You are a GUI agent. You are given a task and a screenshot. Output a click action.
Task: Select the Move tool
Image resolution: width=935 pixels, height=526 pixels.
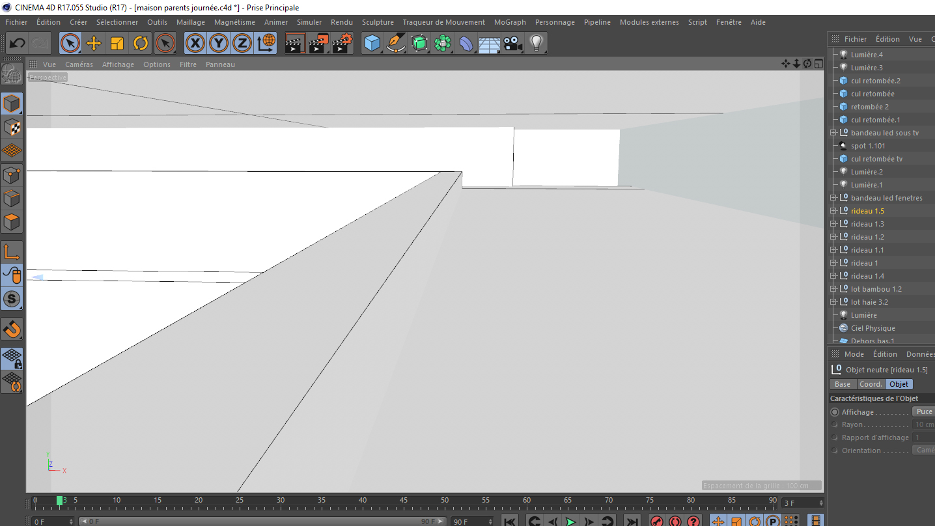[x=94, y=44]
